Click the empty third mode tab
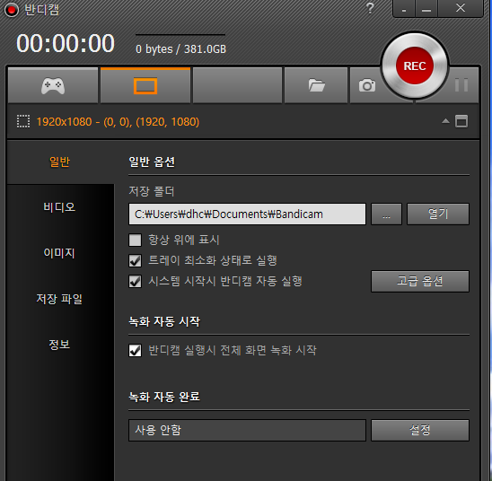 (237, 85)
